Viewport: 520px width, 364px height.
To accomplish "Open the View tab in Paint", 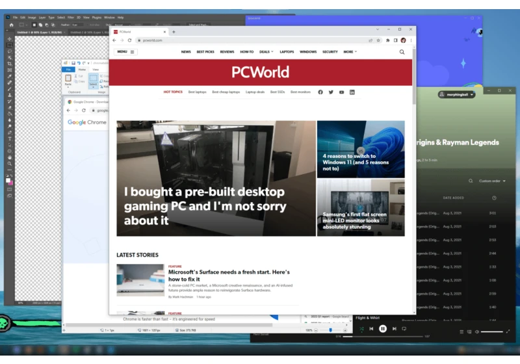I will tap(96, 70).
